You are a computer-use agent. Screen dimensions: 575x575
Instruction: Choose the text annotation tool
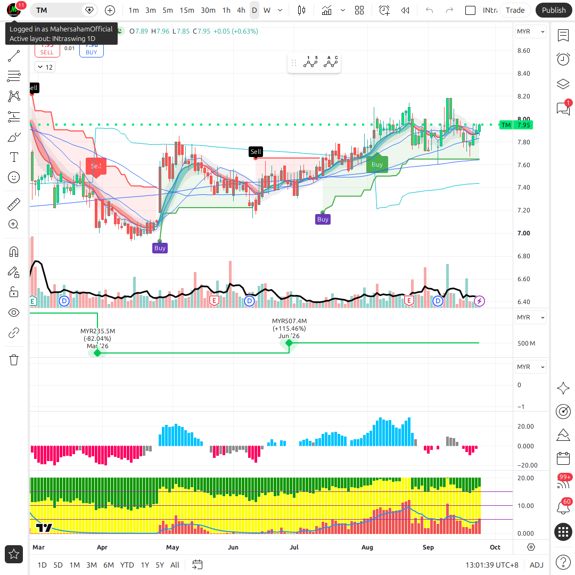(13, 157)
